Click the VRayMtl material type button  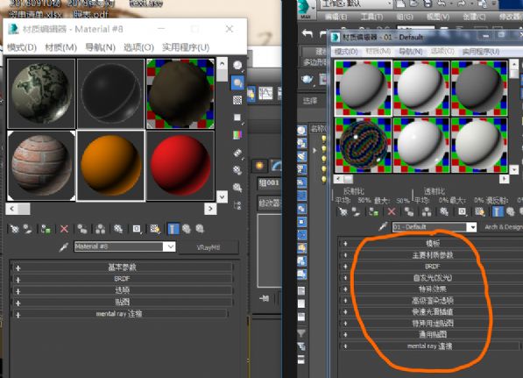[208, 247]
